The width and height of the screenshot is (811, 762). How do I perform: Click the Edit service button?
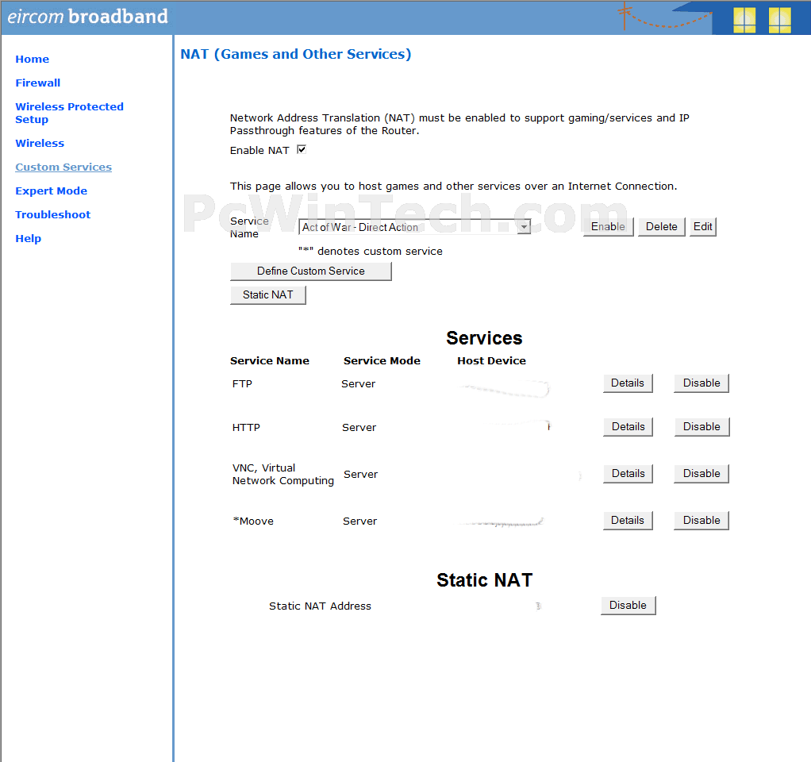coord(703,226)
